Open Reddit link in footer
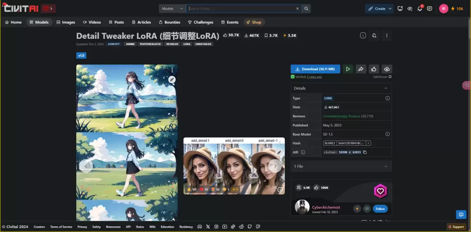The height and width of the screenshot is (232, 471). [241, 227]
